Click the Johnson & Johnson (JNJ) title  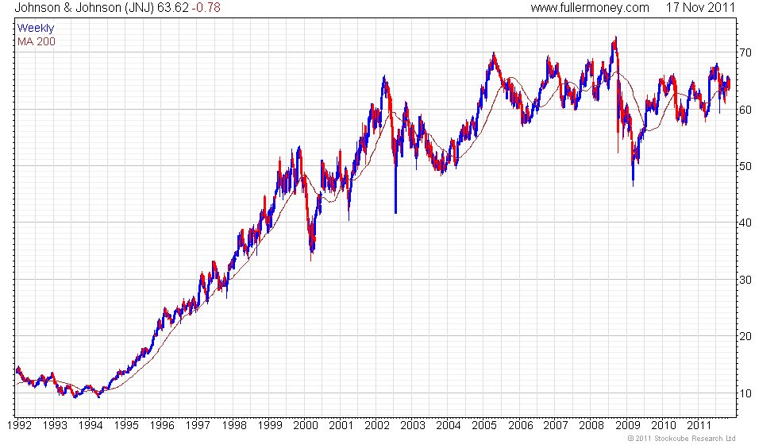click(84, 8)
